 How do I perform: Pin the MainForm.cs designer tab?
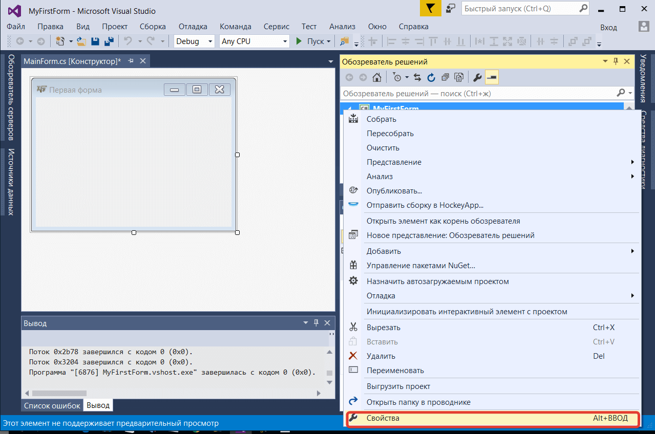(x=131, y=61)
